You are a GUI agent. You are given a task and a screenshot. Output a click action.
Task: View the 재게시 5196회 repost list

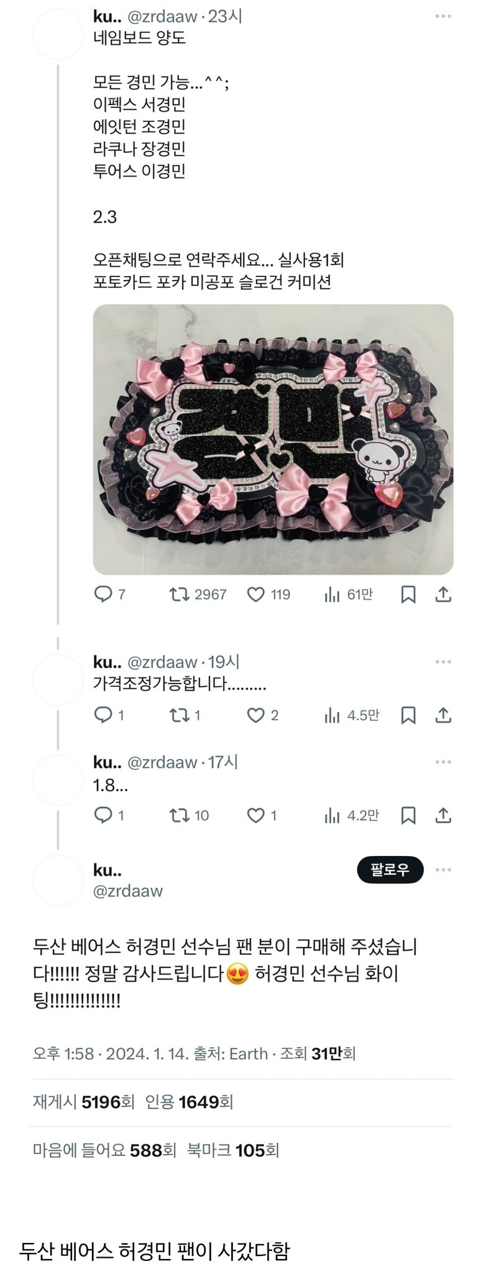click(x=83, y=1102)
